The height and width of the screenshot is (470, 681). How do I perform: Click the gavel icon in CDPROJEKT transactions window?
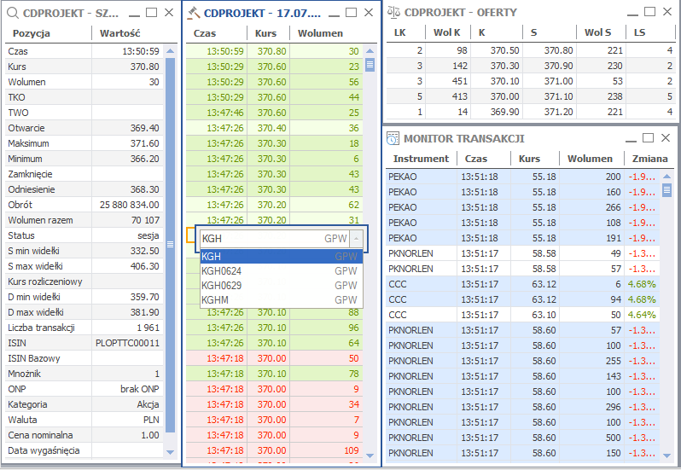click(193, 13)
